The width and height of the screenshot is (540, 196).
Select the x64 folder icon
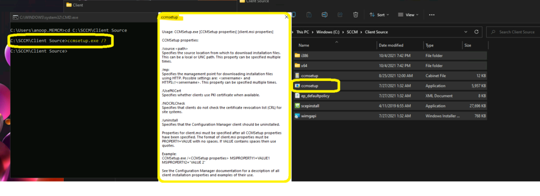tap(297, 65)
